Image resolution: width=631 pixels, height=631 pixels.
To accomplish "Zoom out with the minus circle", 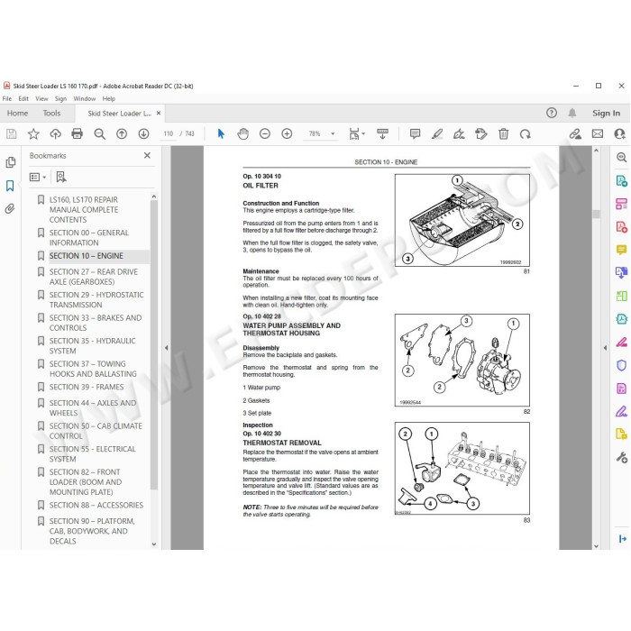I will pos(265,133).
